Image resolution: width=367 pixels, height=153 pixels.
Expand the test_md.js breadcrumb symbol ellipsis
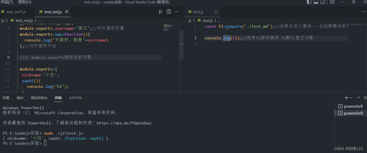tap(39, 20)
